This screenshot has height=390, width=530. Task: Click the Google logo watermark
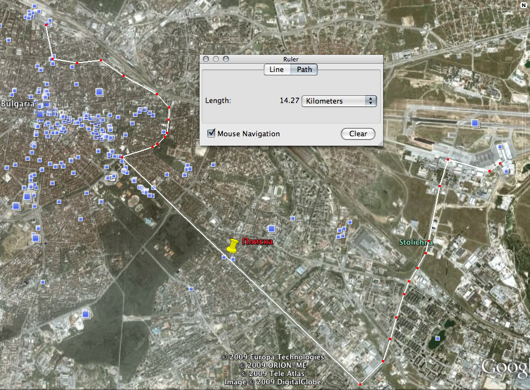pos(505,367)
